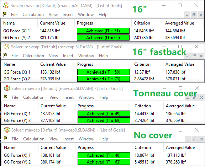205x166 pixels.
Task: Open File menu in No cover window
Action: pos(15,139)
